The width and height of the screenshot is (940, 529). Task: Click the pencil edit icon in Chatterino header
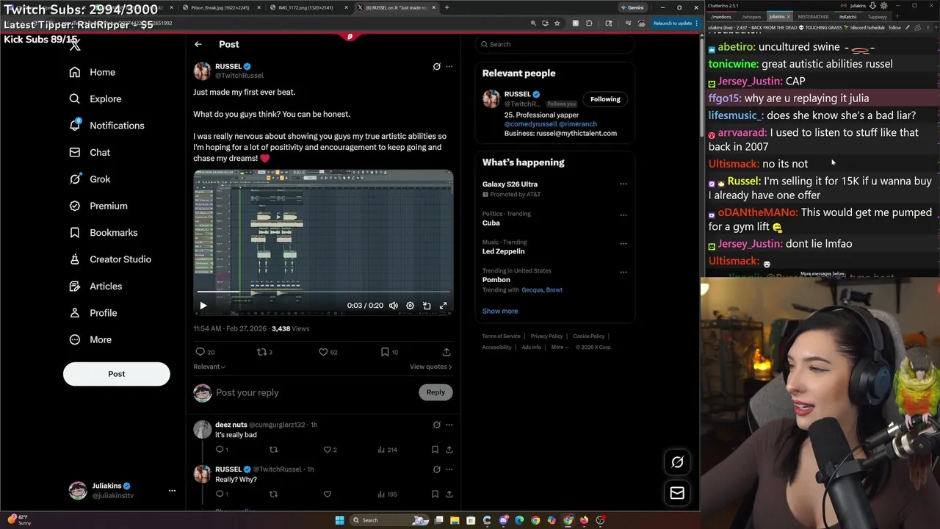[x=908, y=27]
